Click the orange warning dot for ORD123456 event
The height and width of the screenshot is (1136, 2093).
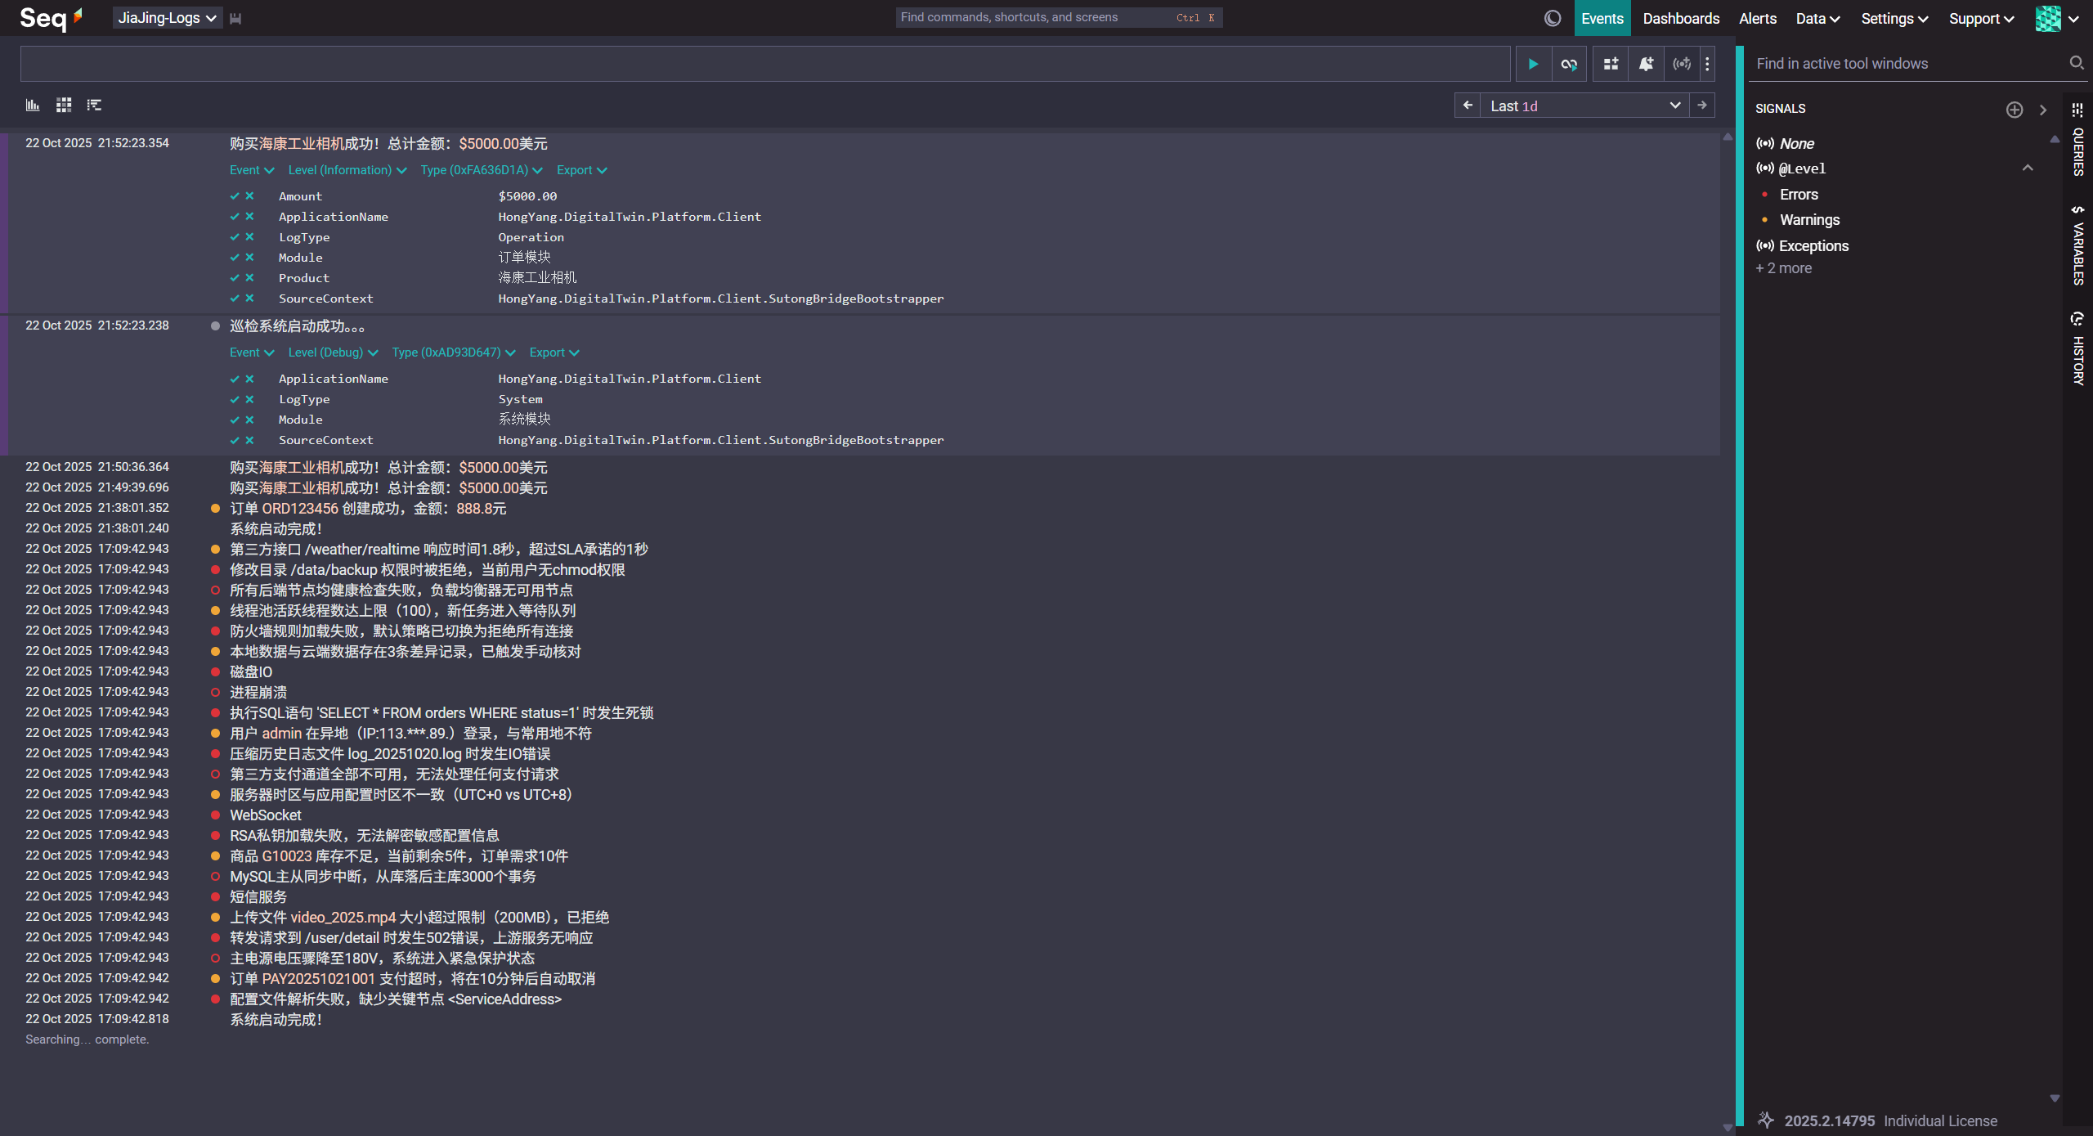click(x=215, y=509)
